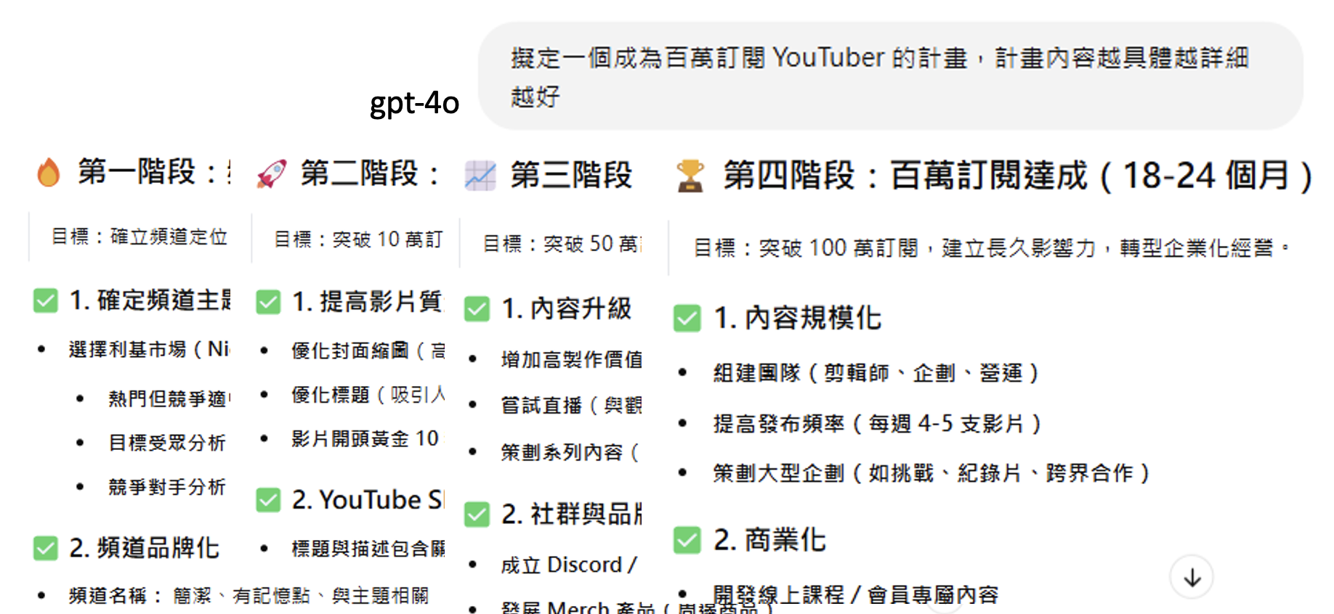Click the green check beside 內容升級
The height and width of the screenshot is (614, 1334).
click(x=477, y=308)
